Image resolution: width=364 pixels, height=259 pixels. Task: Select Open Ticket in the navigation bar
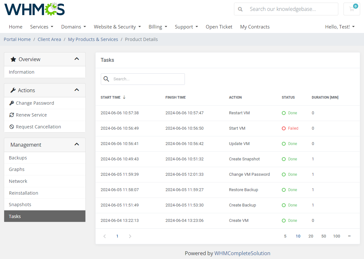click(x=219, y=27)
